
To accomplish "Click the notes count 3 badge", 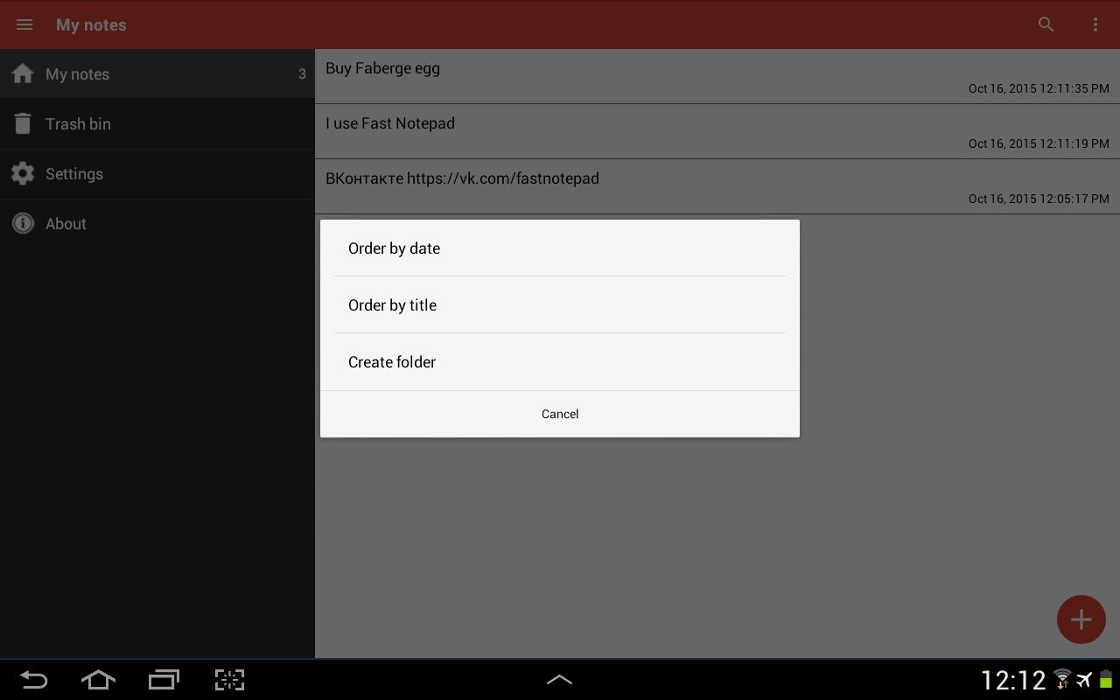I will point(302,74).
